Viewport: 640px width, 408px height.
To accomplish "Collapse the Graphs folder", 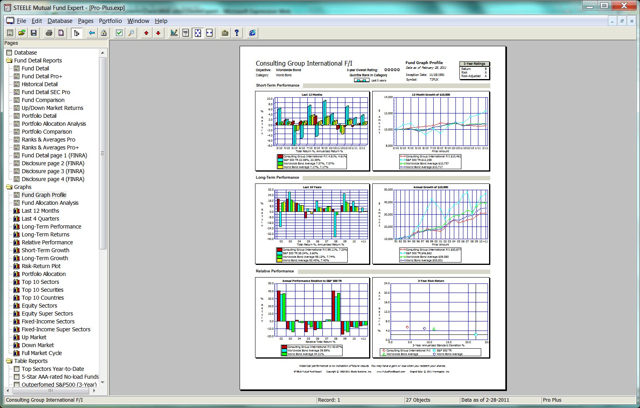I will coord(9,187).
